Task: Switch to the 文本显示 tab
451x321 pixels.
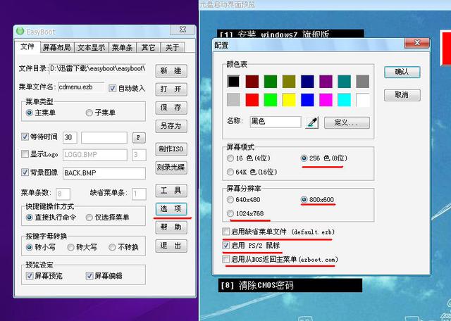Action: [x=92, y=48]
